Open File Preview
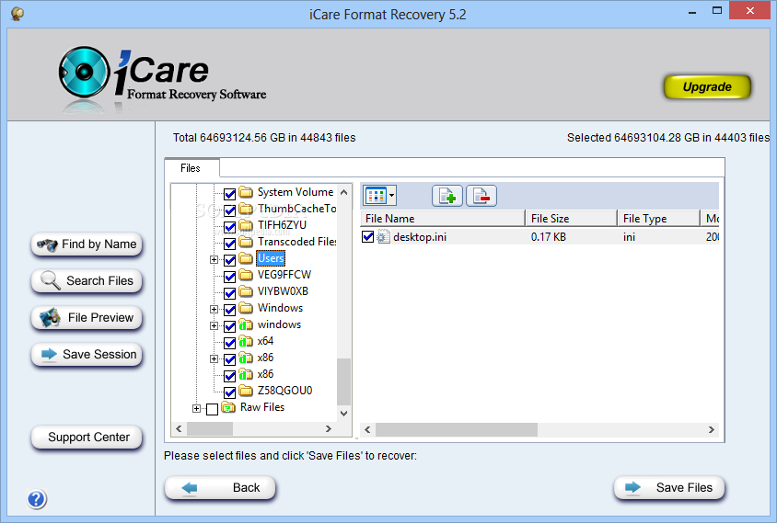 (x=87, y=318)
